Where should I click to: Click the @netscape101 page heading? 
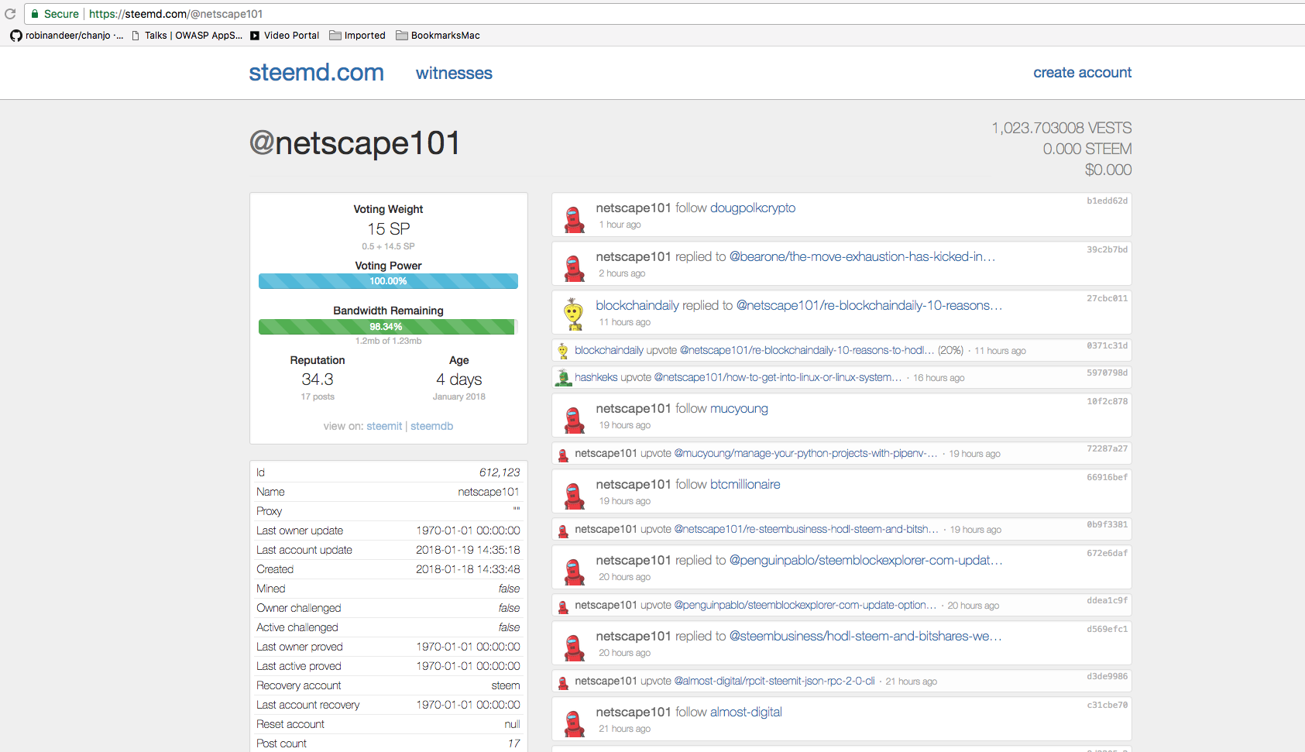tap(355, 143)
